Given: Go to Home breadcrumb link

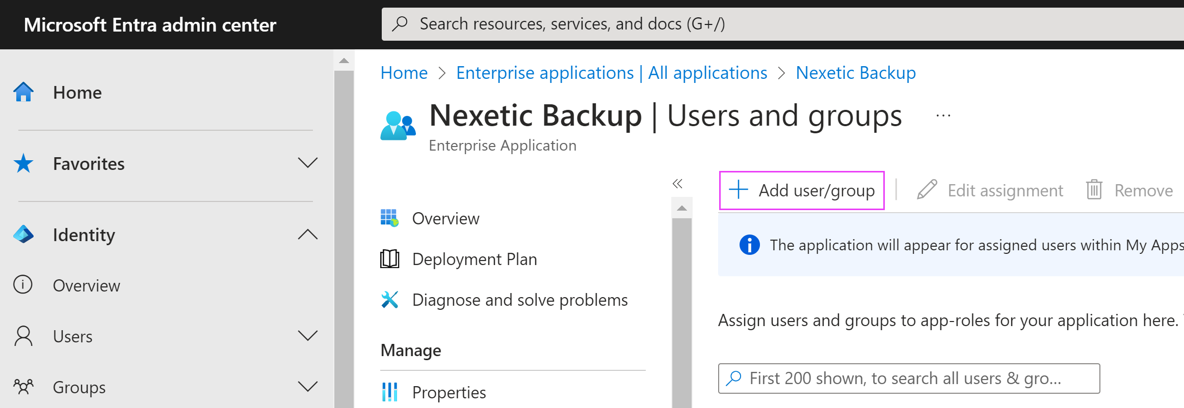Looking at the screenshot, I should (x=404, y=73).
